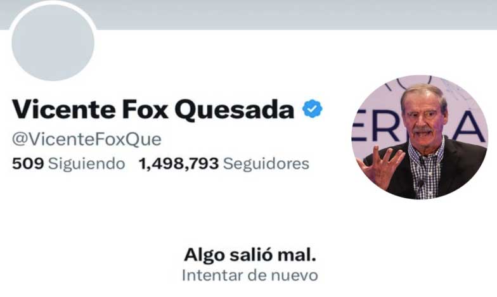Select the display name Vicente Fox Quesada
Viewport: 497px width, 297px height.
[153, 110]
